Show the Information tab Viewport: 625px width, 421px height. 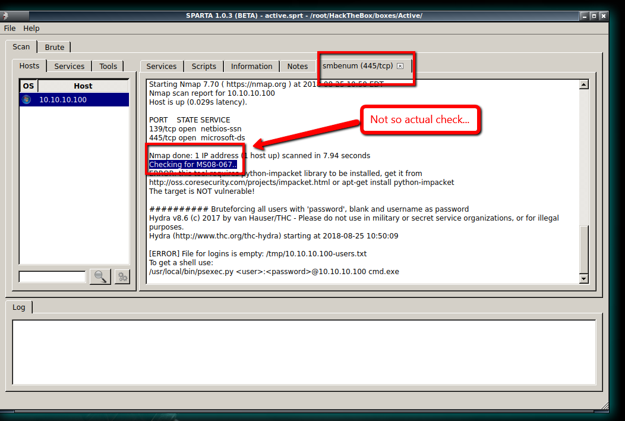(251, 66)
